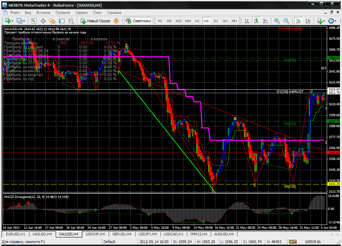Toggle candlestick chart mode
Viewport: 342px width, 246px height.
coord(256,21)
